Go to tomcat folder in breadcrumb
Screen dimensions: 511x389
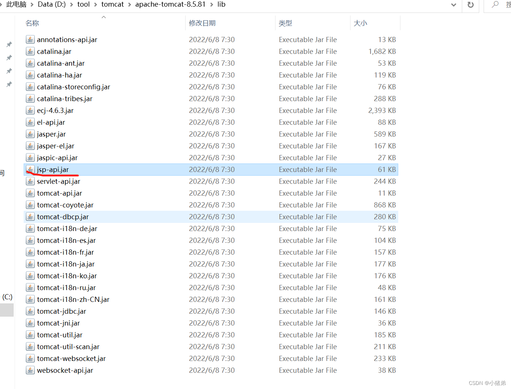pyautogui.click(x=113, y=4)
